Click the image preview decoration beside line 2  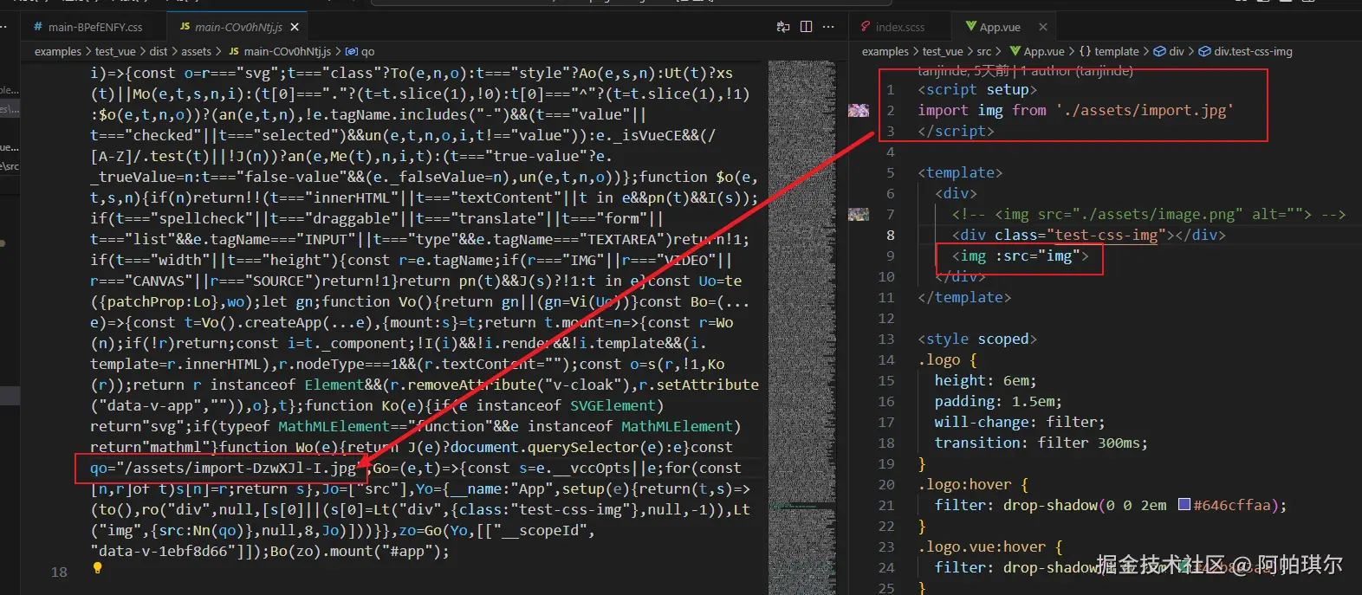tap(859, 110)
